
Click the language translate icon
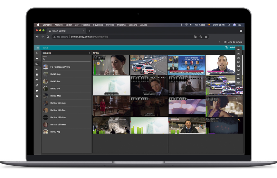226,47
